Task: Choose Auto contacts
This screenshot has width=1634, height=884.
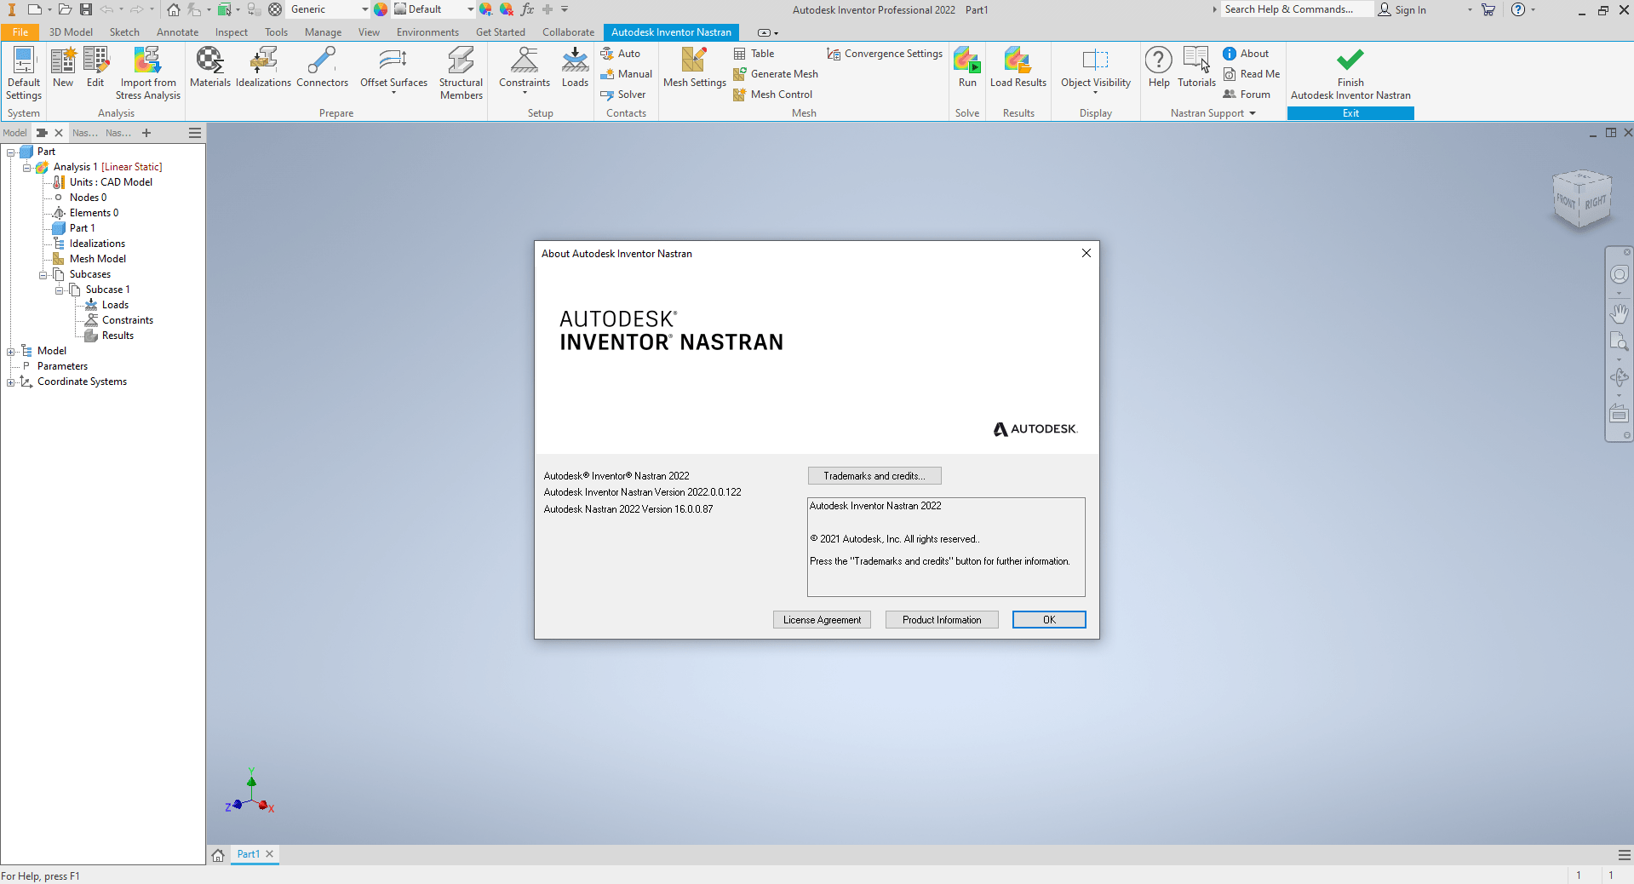Action: point(620,54)
